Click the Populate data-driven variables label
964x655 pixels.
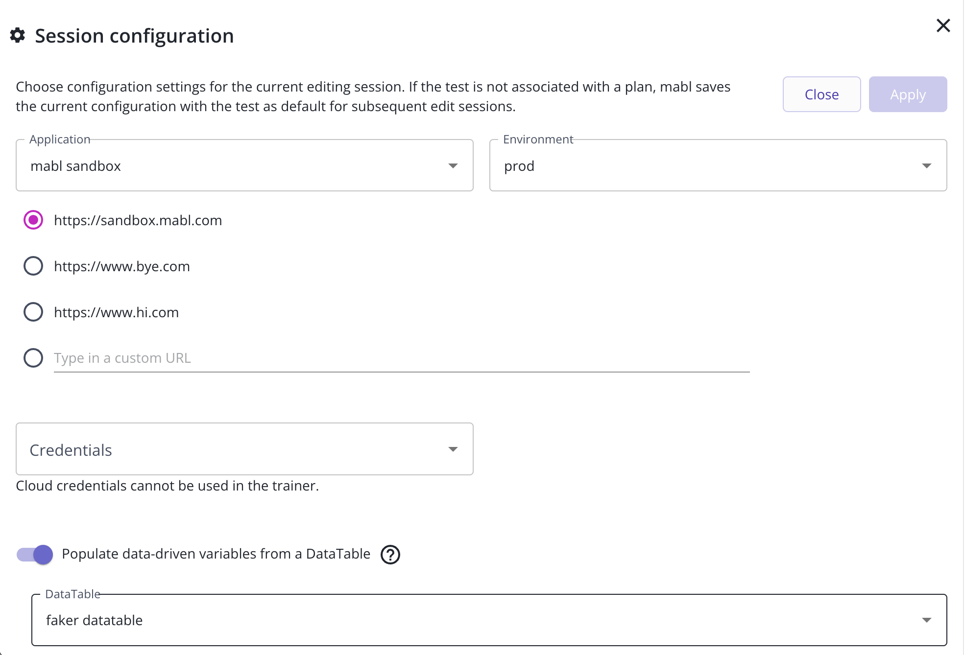[216, 554]
